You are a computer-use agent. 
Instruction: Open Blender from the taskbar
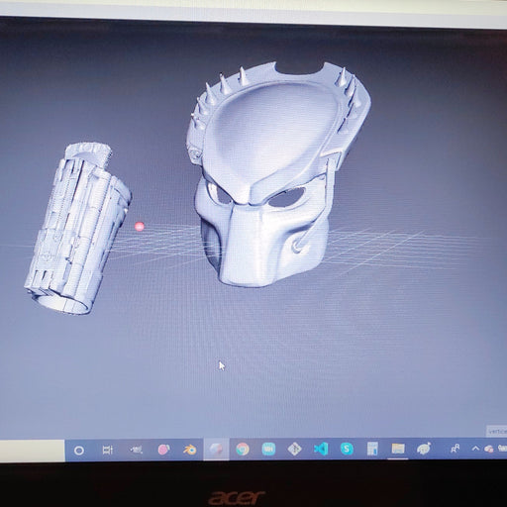(x=189, y=450)
